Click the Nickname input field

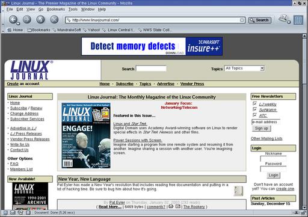[273, 159]
